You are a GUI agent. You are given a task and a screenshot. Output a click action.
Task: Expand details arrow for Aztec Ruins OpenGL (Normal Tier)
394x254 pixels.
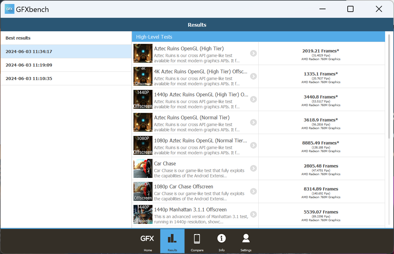pos(253,122)
